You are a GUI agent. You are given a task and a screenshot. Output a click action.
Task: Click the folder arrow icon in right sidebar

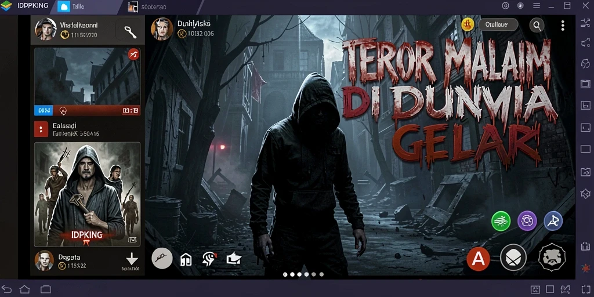point(585,172)
